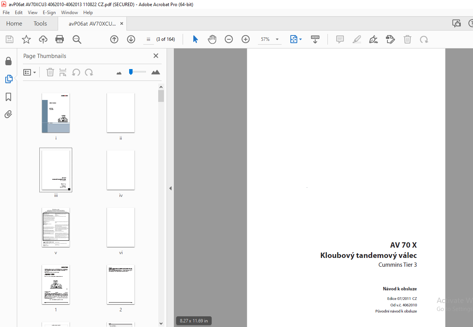Click the 'Kloubový tandemový válec' heading
Screen dimensions: 473x327
pyautogui.click(x=369, y=255)
